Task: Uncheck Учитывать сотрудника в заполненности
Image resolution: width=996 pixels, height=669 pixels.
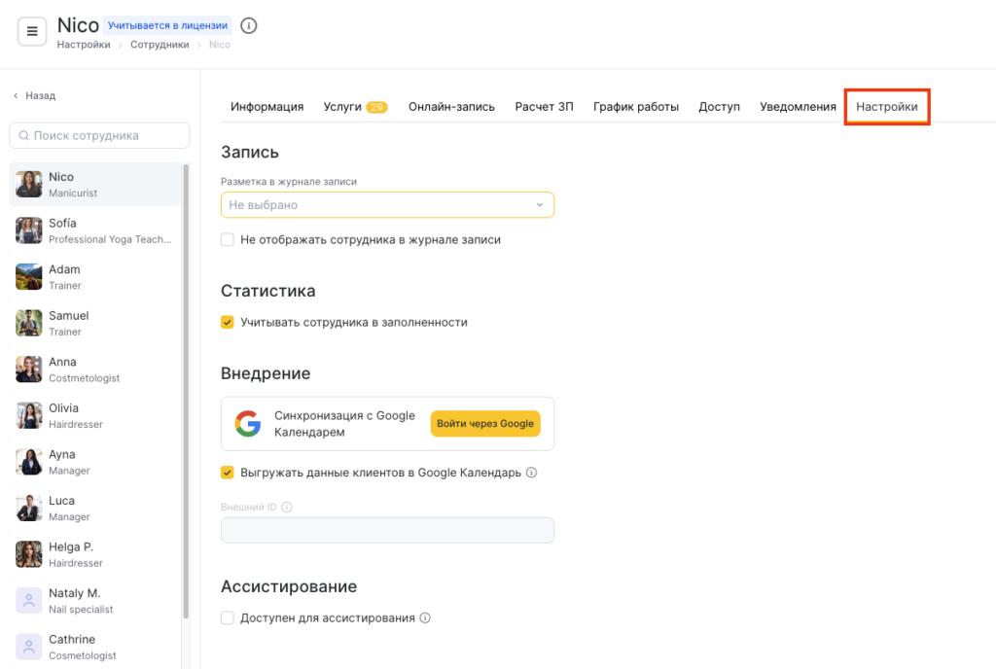Action: point(228,322)
